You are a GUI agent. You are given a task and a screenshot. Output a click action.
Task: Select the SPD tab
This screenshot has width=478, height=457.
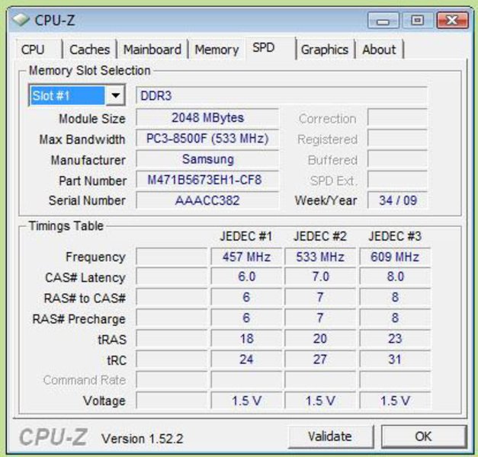click(x=264, y=48)
